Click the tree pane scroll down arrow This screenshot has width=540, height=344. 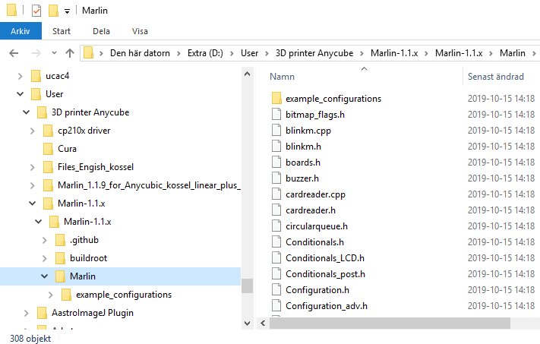point(248,323)
